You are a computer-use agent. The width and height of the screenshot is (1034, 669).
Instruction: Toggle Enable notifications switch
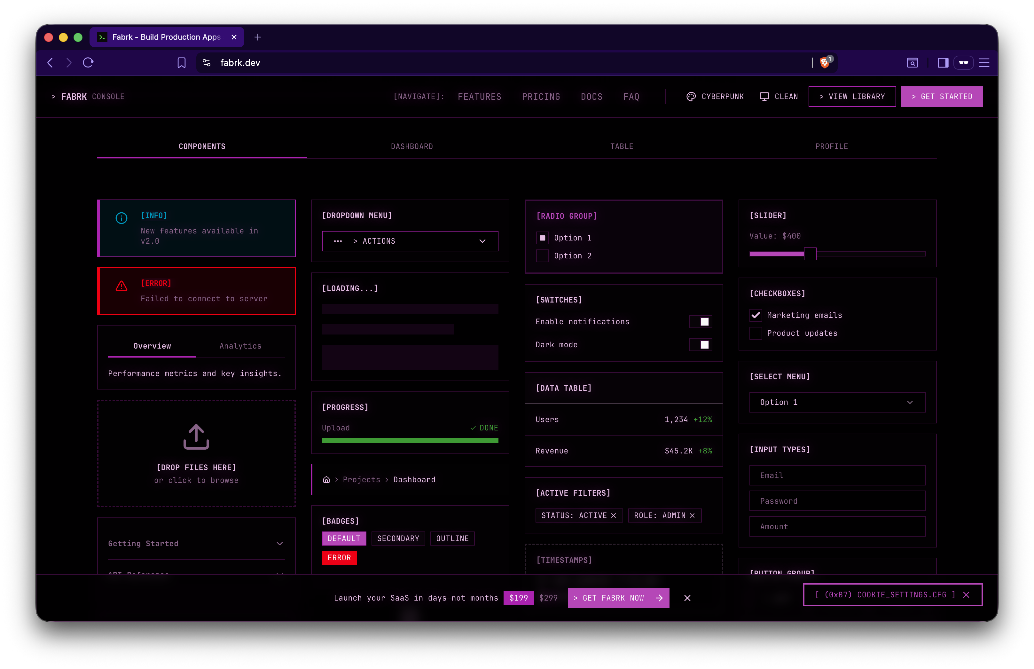pyautogui.click(x=701, y=322)
